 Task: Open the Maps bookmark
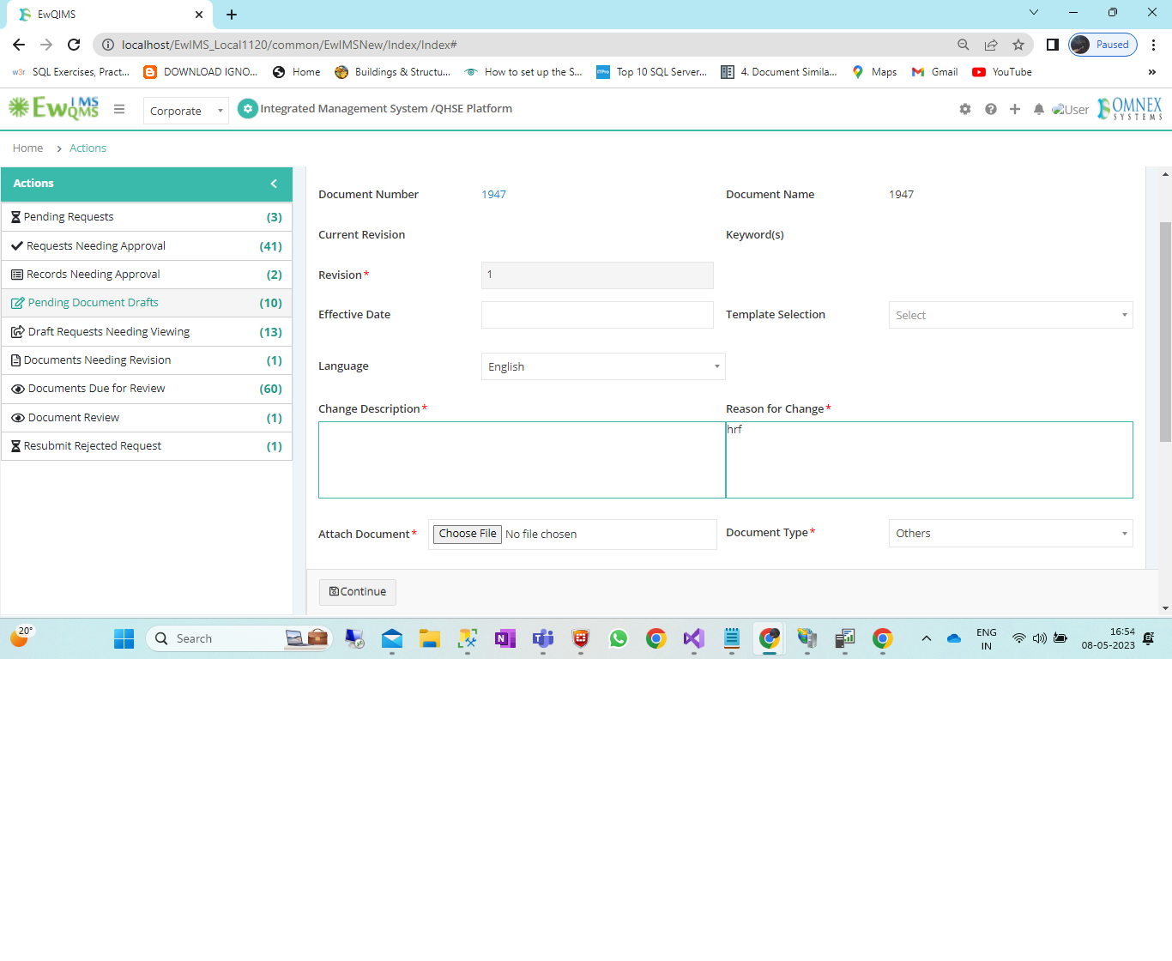coord(874,72)
